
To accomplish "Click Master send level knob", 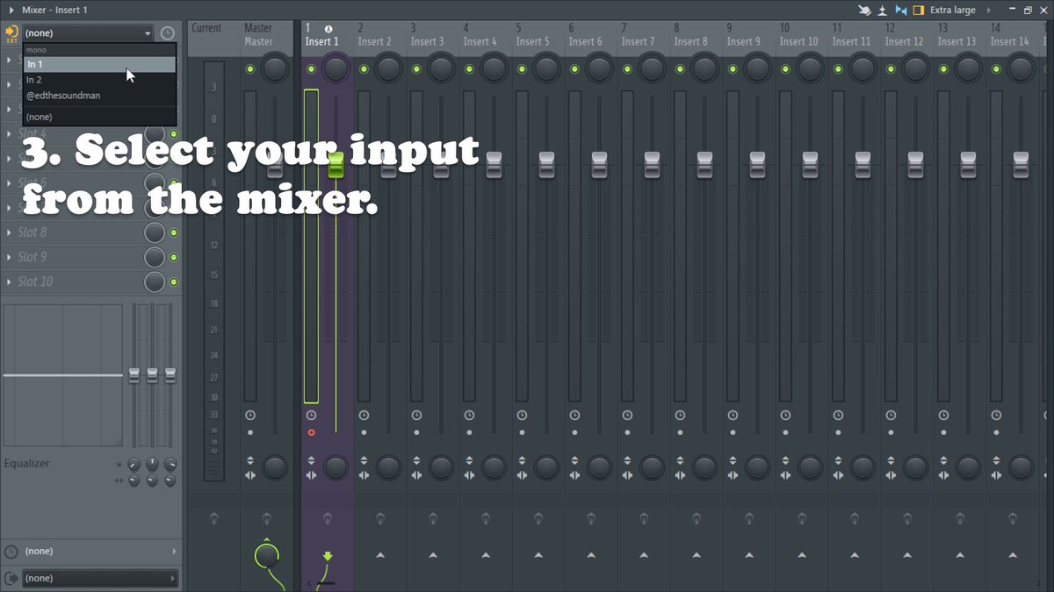I will [266, 555].
